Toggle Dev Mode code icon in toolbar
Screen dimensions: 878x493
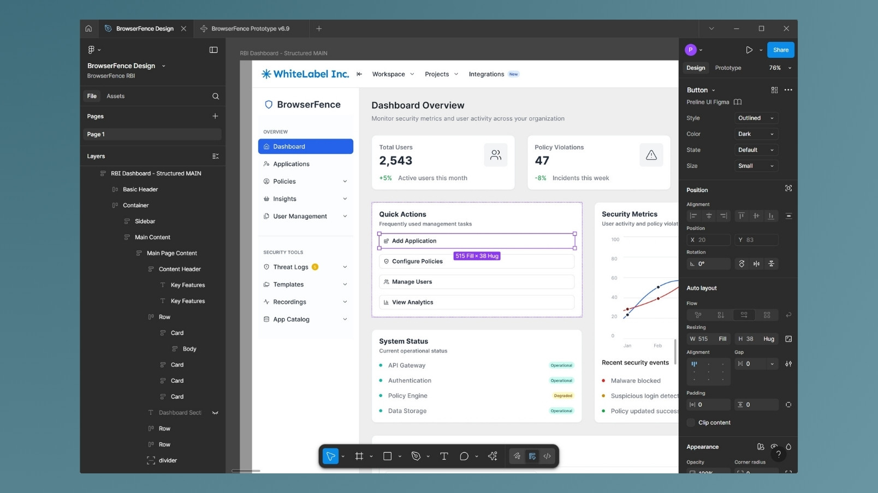pos(547,456)
